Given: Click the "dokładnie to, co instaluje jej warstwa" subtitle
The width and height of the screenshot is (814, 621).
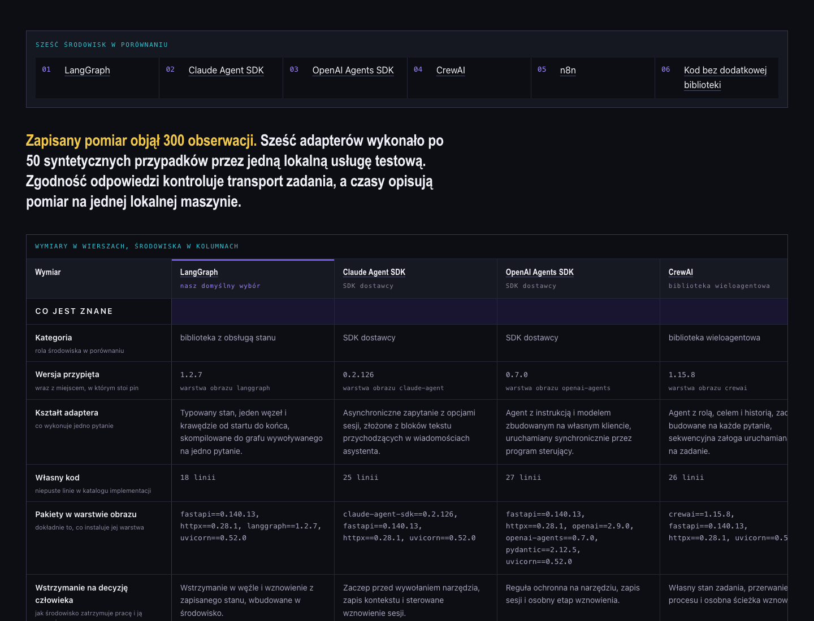Looking at the screenshot, I should pyautogui.click(x=89, y=527).
